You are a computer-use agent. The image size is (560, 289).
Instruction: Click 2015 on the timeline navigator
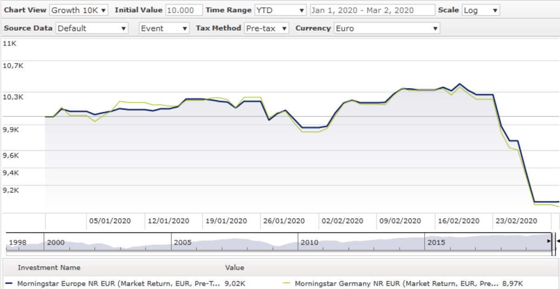pyautogui.click(x=436, y=242)
